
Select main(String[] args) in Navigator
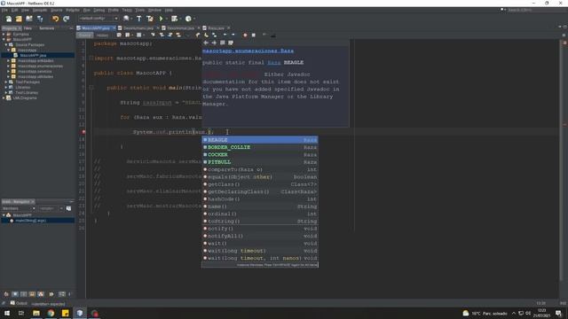[x=30, y=221]
